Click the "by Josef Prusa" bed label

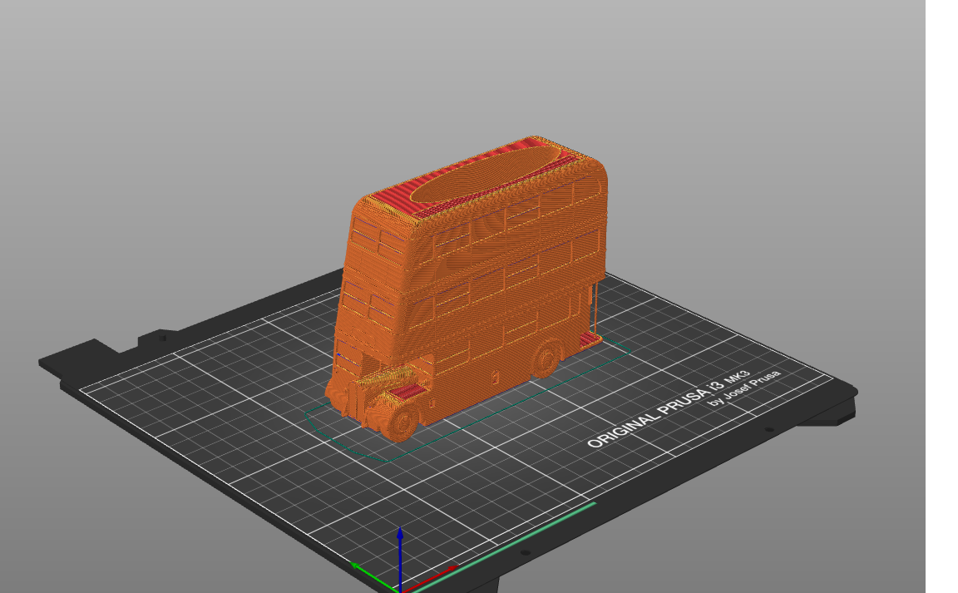pos(744,388)
